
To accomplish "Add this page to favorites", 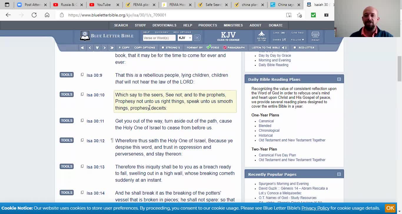I will (x=299, y=15).
